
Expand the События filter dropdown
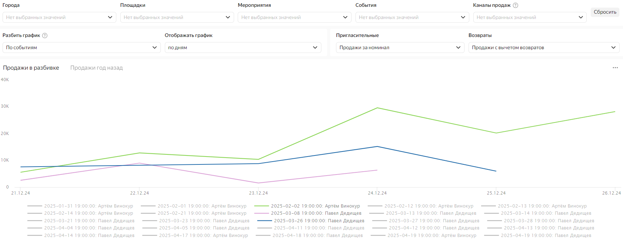(412, 17)
